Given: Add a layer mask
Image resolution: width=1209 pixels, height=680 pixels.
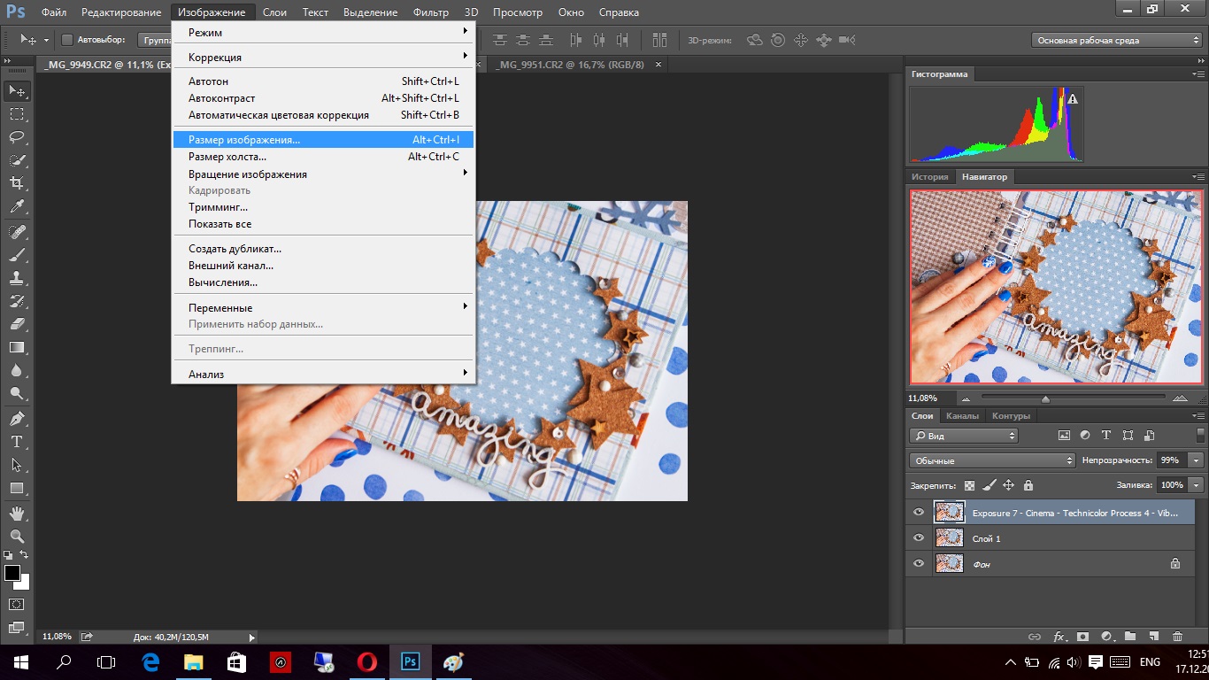Looking at the screenshot, I should [x=1082, y=637].
